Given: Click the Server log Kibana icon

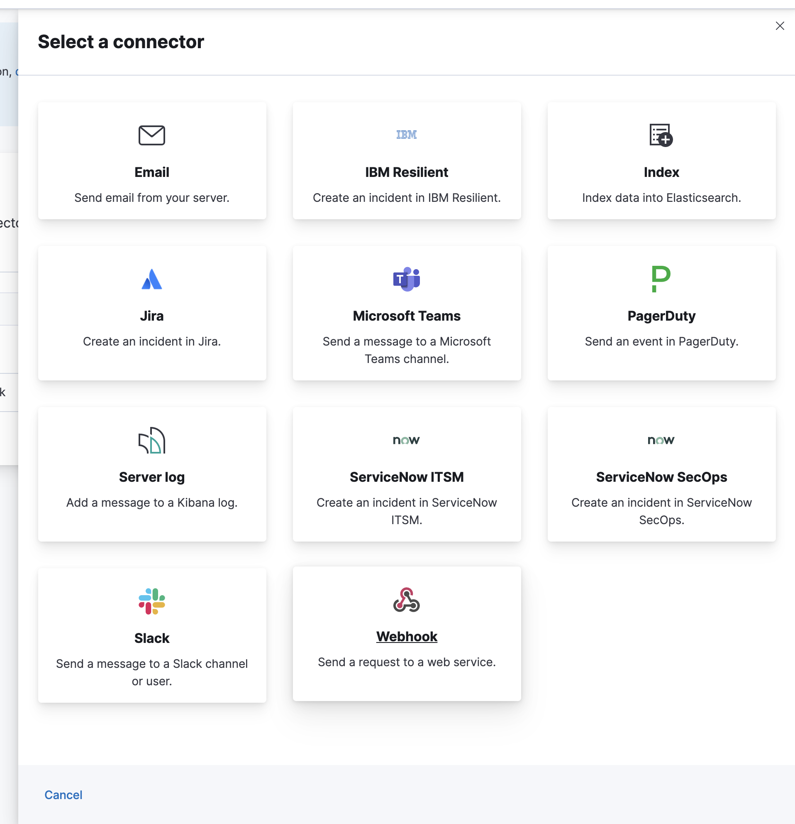Looking at the screenshot, I should tap(151, 440).
